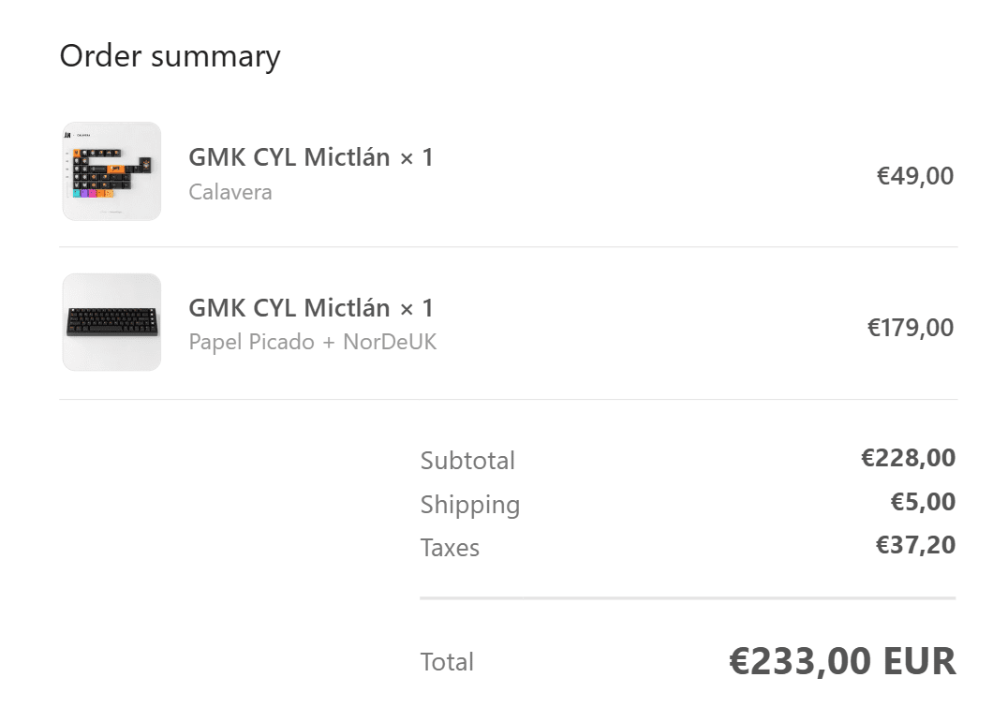Select the €5,00 shipping cost

pyautogui.click(x=923, y=502)
